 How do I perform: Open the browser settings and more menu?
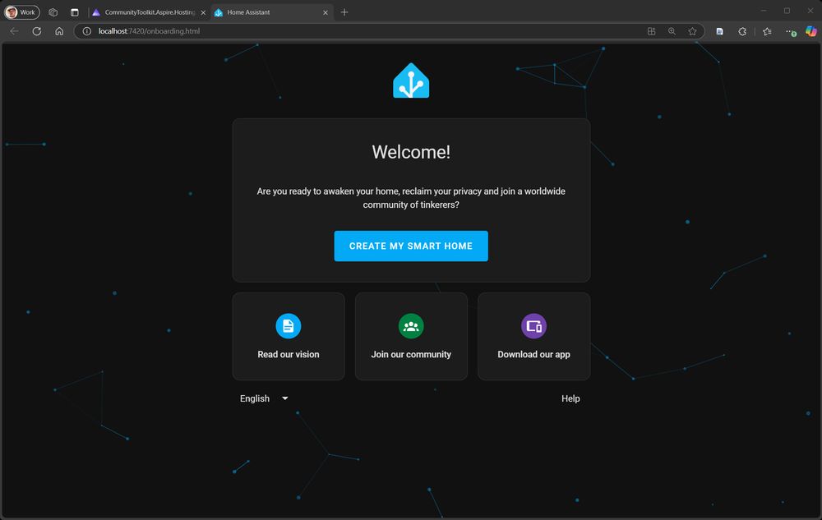click(x=791, y=31)
